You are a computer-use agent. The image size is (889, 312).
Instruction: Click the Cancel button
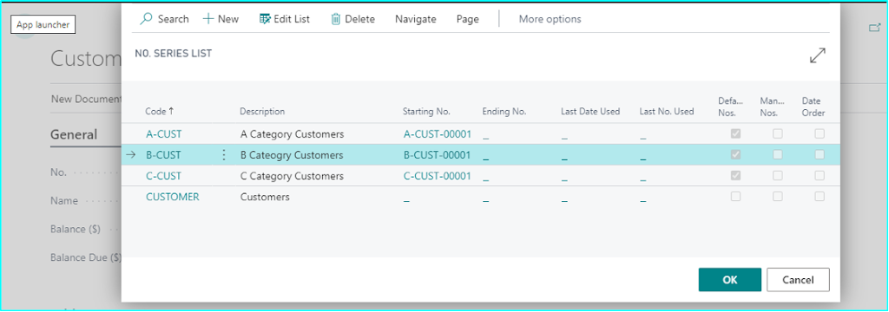(x=798, y=280)
